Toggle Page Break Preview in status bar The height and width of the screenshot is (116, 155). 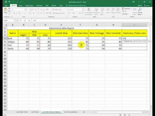(129, 115)
